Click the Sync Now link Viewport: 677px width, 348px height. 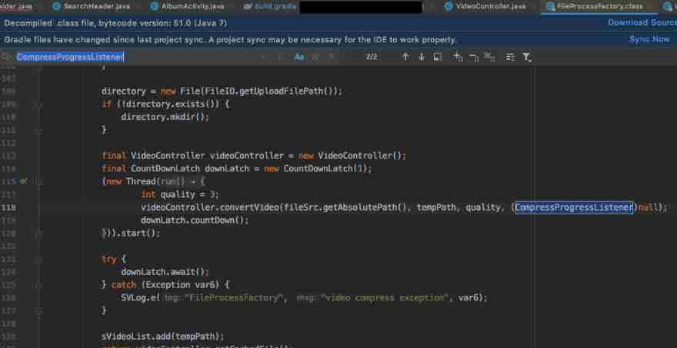(x=649, y=39)
